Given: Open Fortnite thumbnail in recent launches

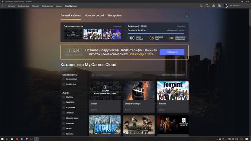Looking at the screenshot, I should 93,34.
